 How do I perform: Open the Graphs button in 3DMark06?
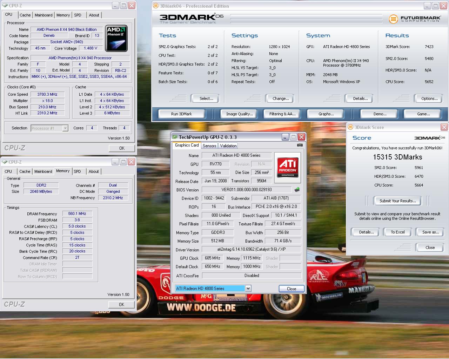[x=326, y=114]
